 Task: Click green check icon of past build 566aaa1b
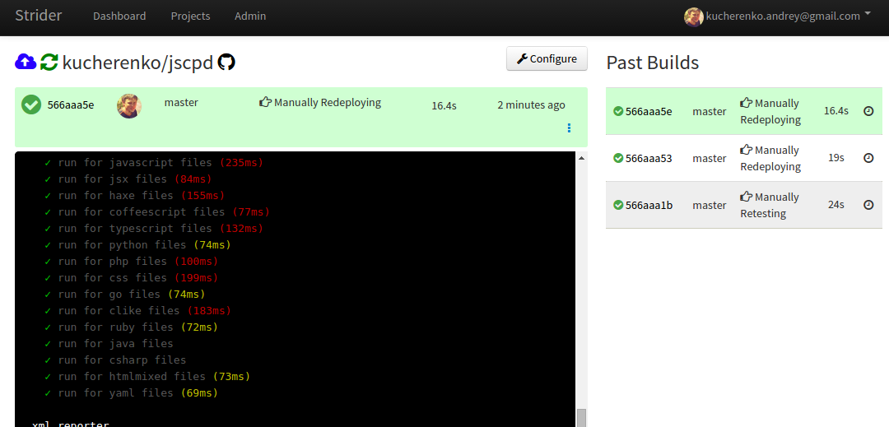[618, 205]
